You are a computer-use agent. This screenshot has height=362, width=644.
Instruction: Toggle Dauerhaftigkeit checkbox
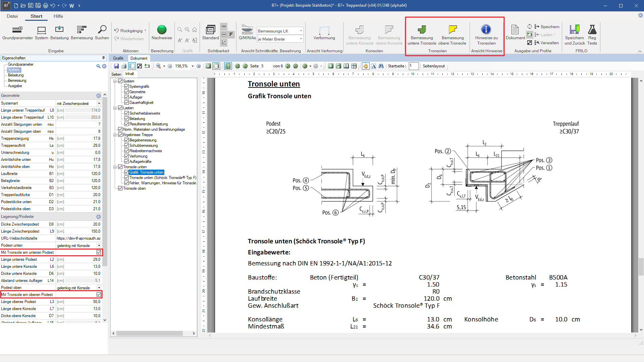point(126,103)
